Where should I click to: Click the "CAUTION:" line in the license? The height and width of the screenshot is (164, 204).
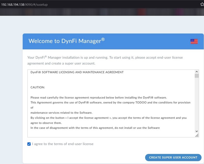pyautogui.click(x=38, y=87)
